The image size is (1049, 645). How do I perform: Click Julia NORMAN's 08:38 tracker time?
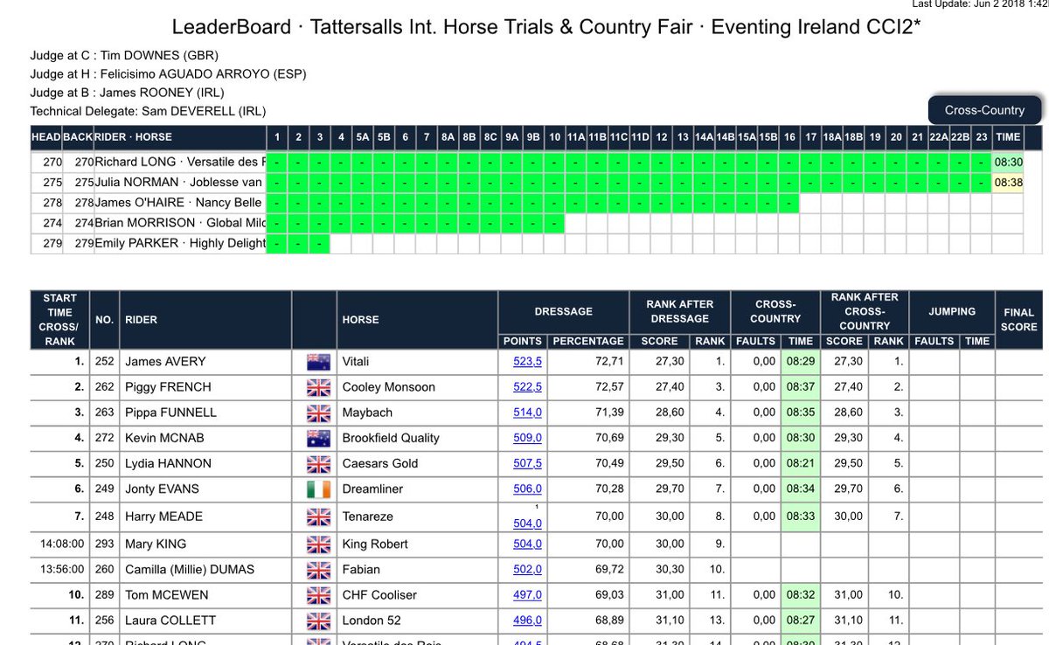coord(1008,183)
